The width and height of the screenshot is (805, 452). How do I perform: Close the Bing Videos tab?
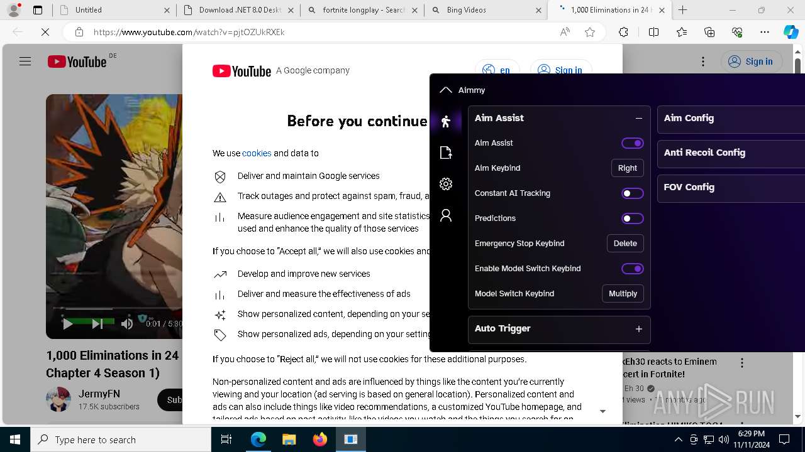coord(538,10)
